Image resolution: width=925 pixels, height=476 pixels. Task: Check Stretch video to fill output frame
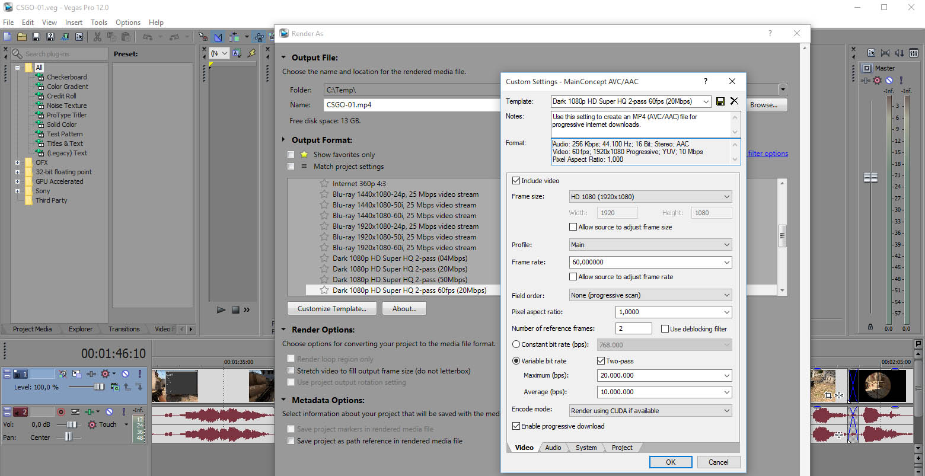[x=291, y=371]
